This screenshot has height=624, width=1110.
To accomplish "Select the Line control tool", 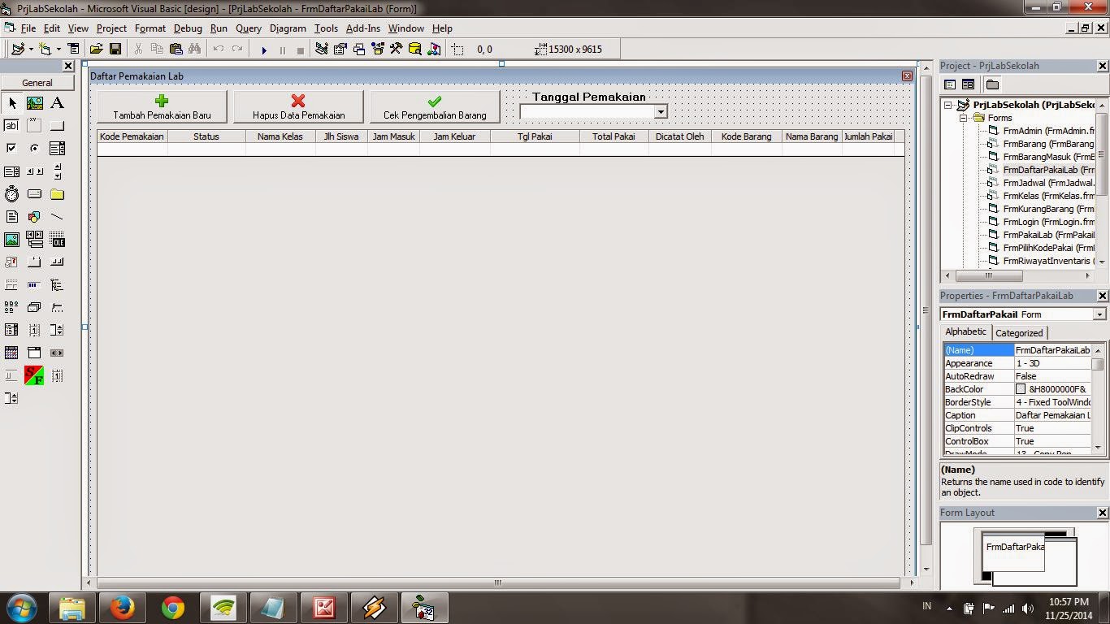I will (57, 217).
